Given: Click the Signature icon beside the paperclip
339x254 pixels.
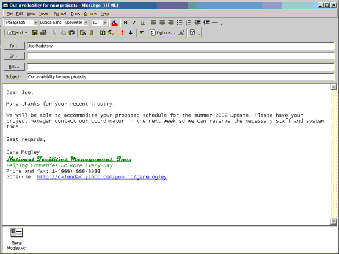Looking at the screenshot, I should [83, 32].
